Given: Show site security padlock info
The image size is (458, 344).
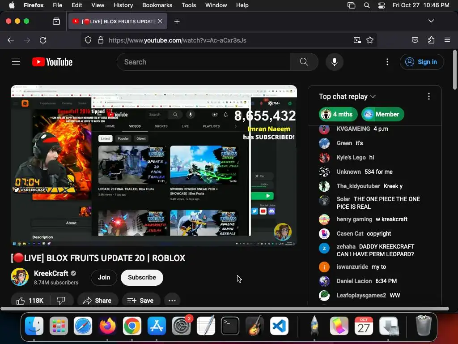Looking at the screenshot, I should click(101, 40).
